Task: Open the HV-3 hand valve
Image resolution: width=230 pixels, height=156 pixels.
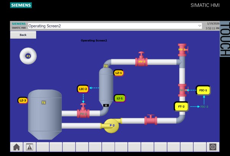Action: click(x=142, y=61)
